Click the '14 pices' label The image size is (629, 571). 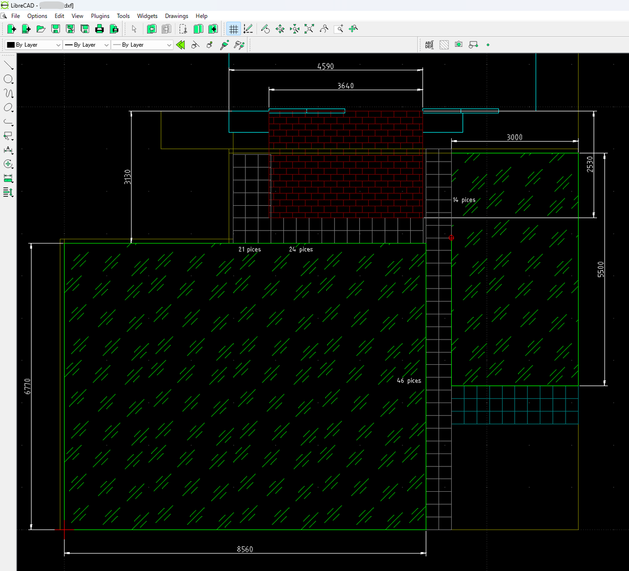[x=464, y=200]
